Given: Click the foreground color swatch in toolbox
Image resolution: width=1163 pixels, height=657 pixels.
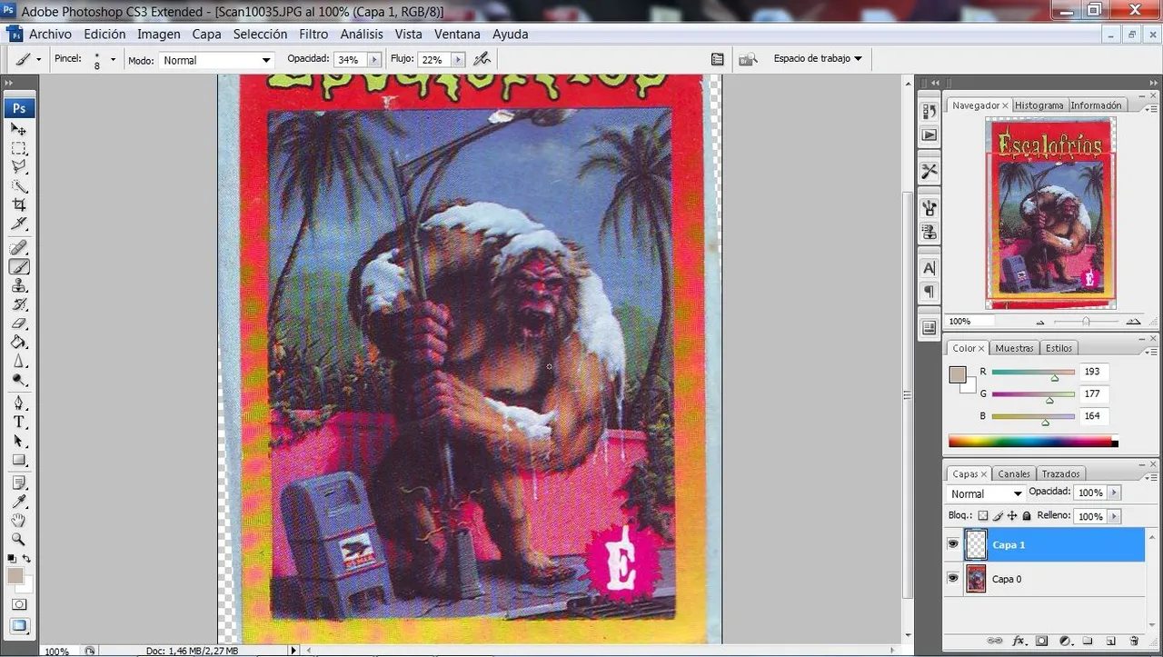Looking at the screenshot, I should [x=15, y=575].
